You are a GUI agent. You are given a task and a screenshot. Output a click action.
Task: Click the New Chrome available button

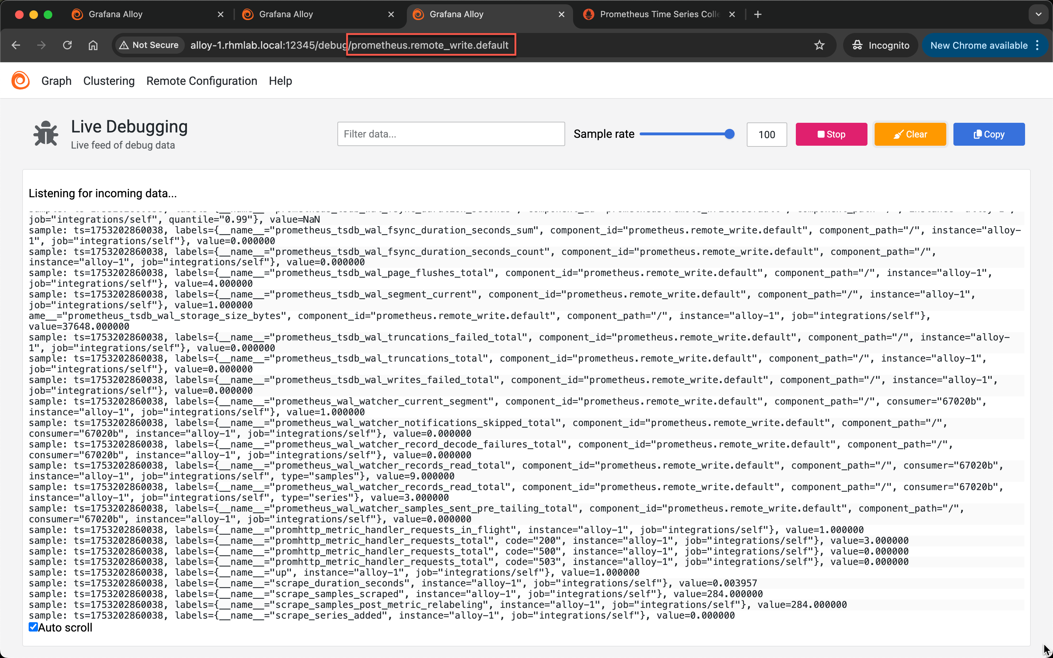tap(979, 45)
